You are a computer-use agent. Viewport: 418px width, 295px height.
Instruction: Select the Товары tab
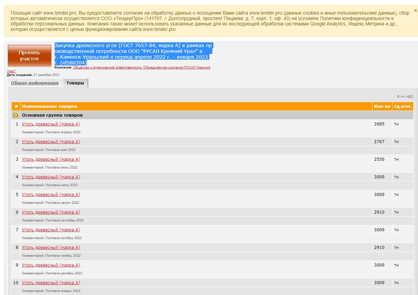click(x=75, y=83)
